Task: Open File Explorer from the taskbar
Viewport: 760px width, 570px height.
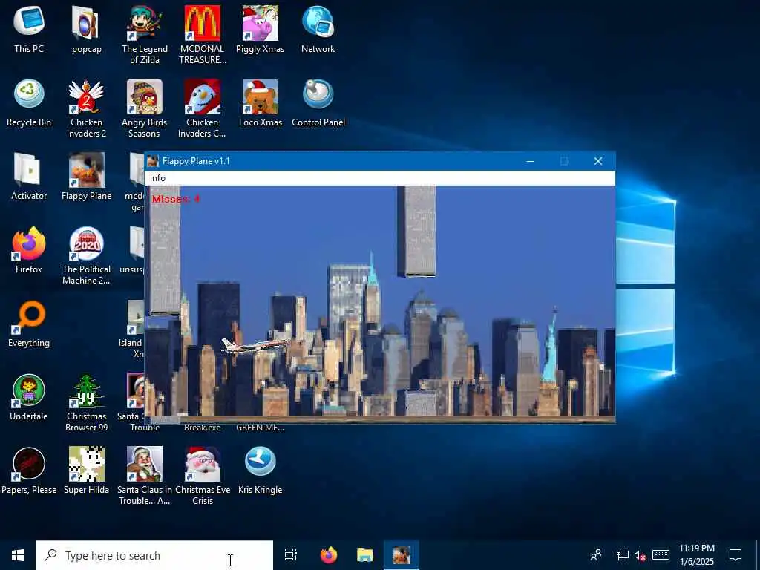Action: 365,555
